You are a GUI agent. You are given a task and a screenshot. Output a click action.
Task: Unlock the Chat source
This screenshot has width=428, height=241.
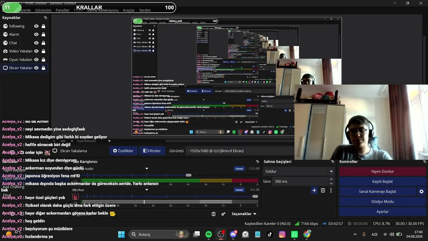pyautogui.click(x=43, y=43)
